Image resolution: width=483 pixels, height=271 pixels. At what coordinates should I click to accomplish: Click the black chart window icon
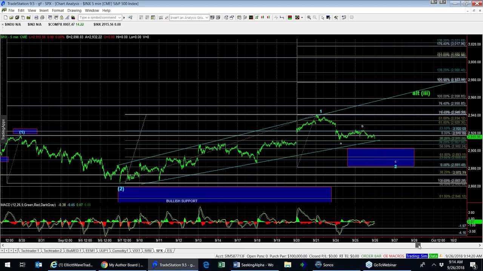[251, 17]
